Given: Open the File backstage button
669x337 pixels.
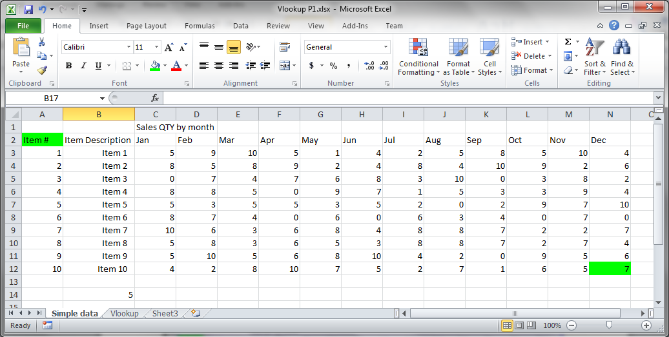Looking at the screenshot, I should (23, 26).
